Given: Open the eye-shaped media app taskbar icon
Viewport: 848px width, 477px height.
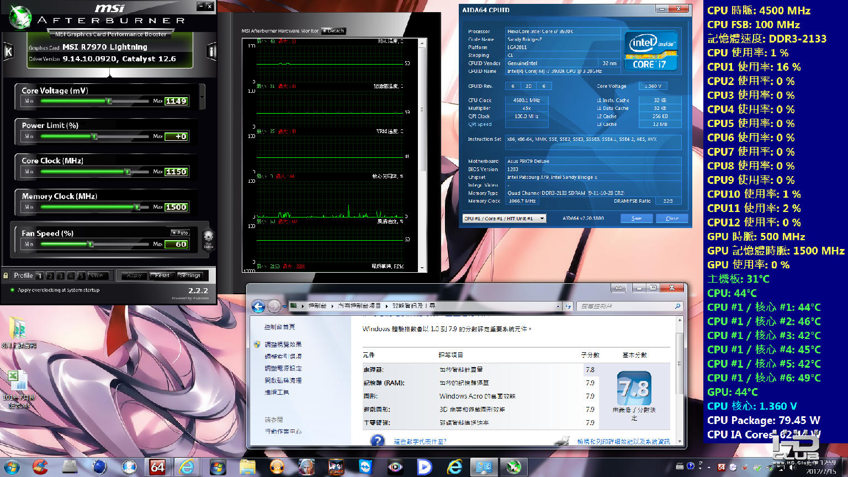Looking at the screenshot, I should click(395, 467).
